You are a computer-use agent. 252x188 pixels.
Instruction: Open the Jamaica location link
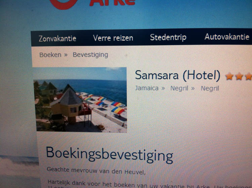147,88
